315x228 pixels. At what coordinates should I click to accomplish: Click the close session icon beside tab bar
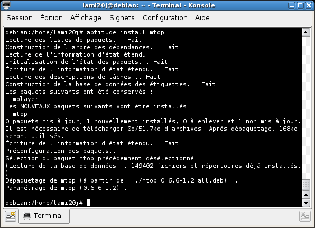pyautogui.click(x=305, y=216)
